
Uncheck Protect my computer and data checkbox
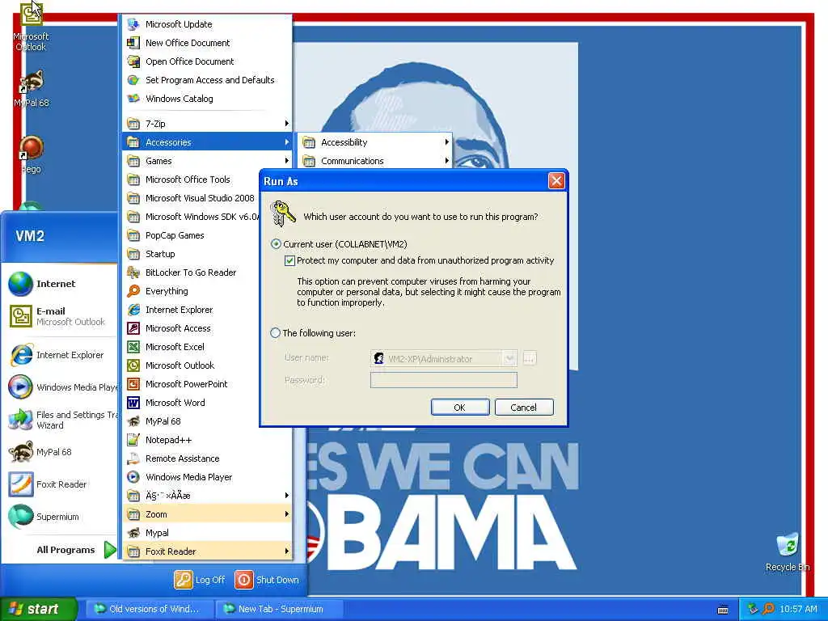289,260
